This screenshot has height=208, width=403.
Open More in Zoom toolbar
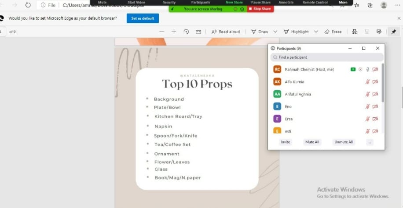(x=343, y=2)
